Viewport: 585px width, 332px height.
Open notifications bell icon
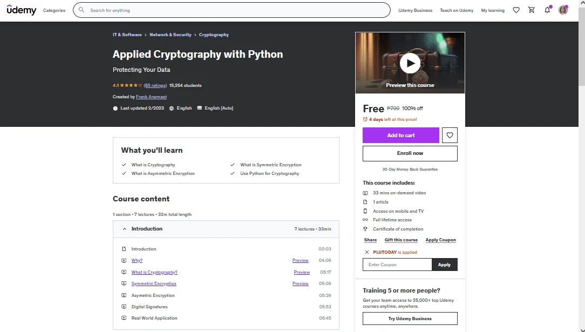pyautogui.click(x=547, y=10)
